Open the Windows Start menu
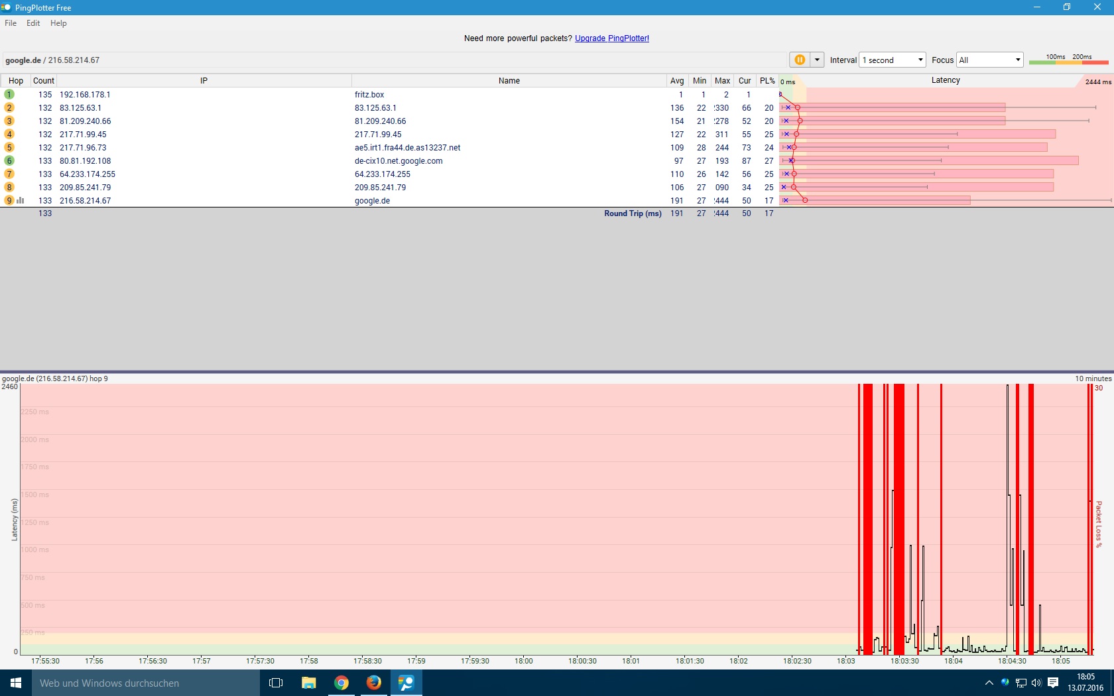This screenshot has height=696, width=1114. [16, 683]
